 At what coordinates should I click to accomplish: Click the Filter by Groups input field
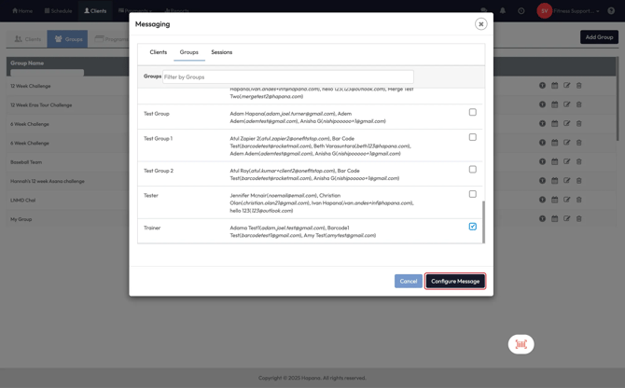(x=287, y=77)
